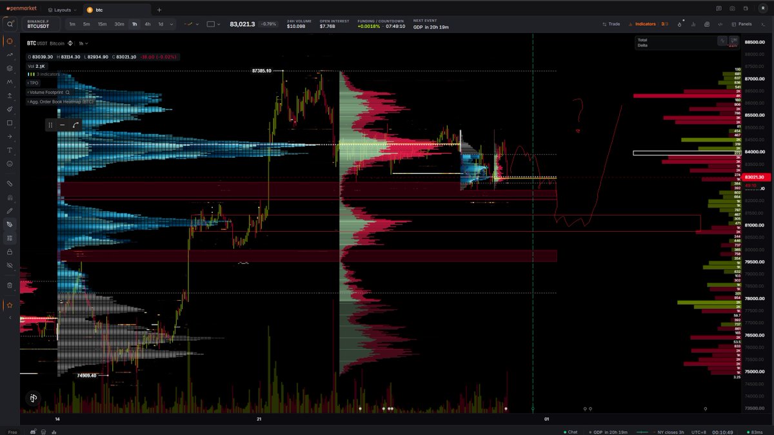Select the long position projection tool
This screenshot has width=774, height=435.
tap(10, 96)
